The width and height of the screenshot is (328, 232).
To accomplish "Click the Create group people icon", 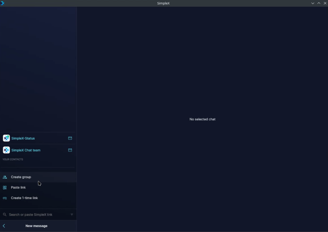I will pyautogui.click(x=5, y=177).
